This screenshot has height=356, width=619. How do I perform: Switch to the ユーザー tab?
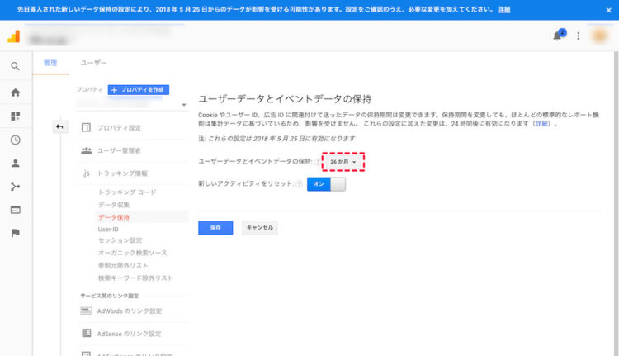93,63
